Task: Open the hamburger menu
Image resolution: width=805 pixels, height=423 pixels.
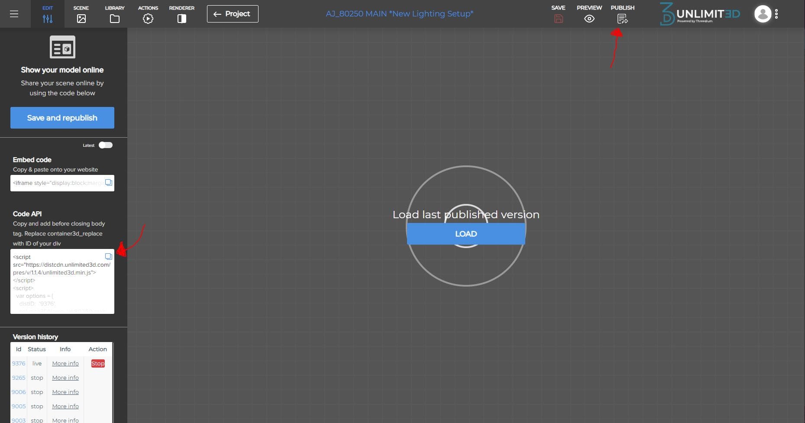Action: [x=14, y=14]
